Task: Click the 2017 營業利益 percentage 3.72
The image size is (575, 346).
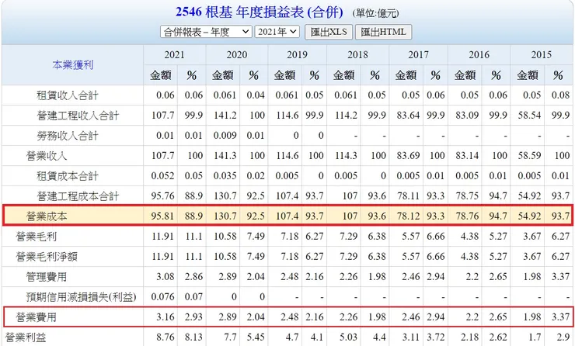Action: (x=436, y=337)
